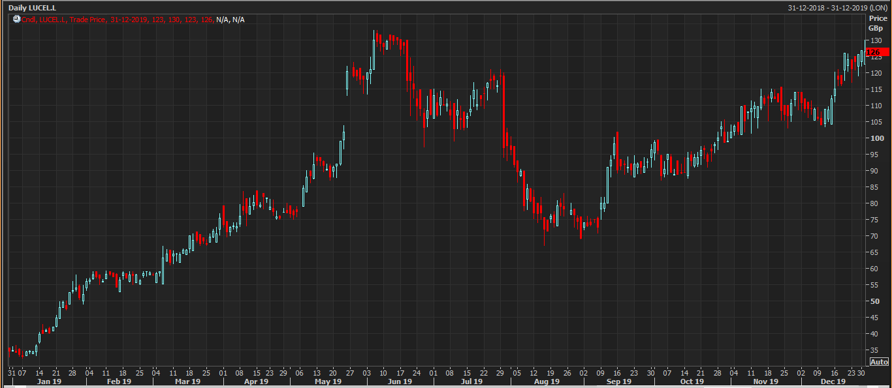Click the '05' date tick in August

tap(517, 373)
